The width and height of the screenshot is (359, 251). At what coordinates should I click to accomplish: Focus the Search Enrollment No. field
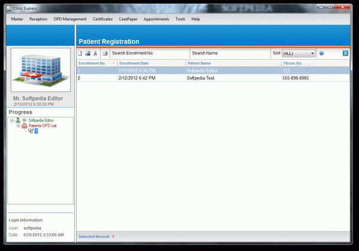coord(172,53)
